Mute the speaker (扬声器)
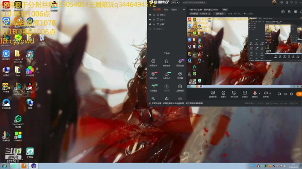The width and height of the screenshot is (302, 169). [266, 94]
